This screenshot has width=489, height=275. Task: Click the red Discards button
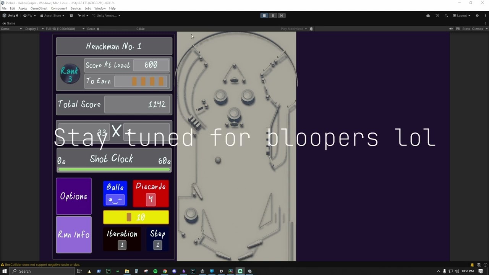point(151,194)
